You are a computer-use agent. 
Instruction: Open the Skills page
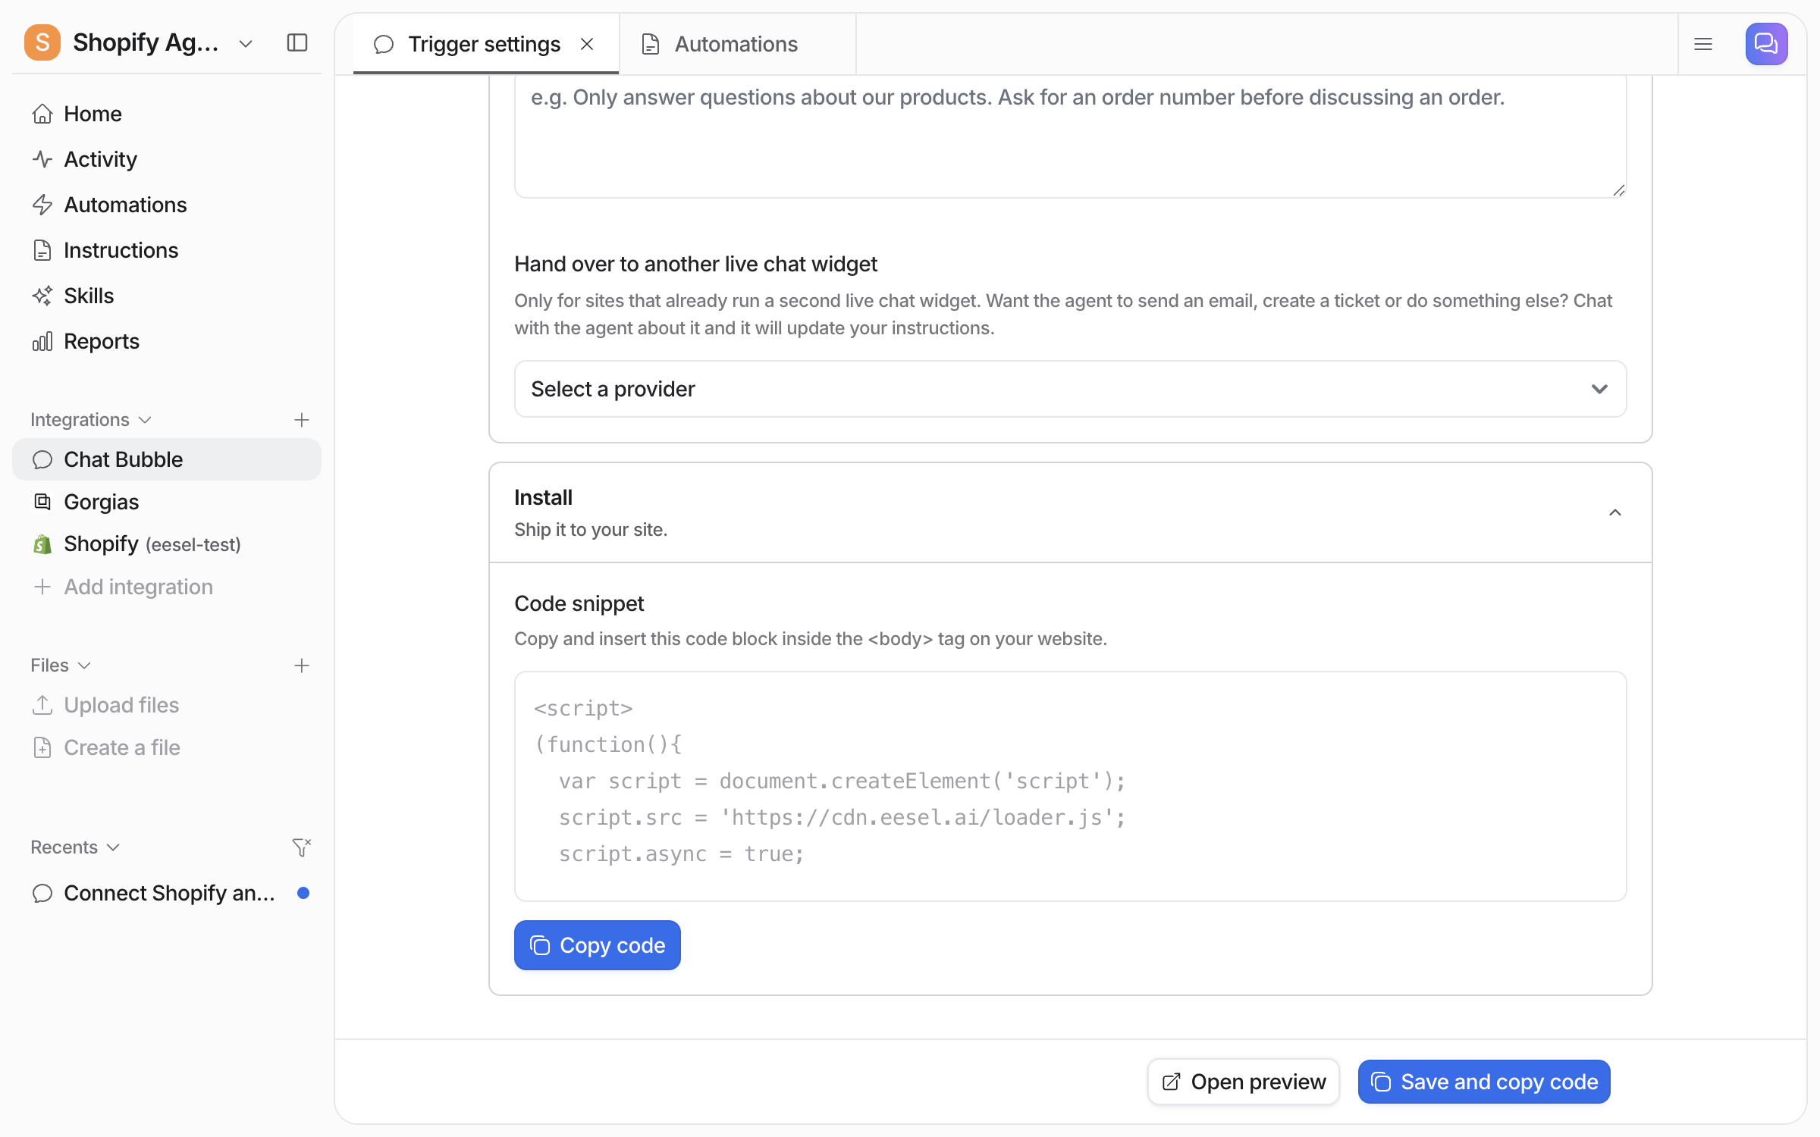[167, 296]
